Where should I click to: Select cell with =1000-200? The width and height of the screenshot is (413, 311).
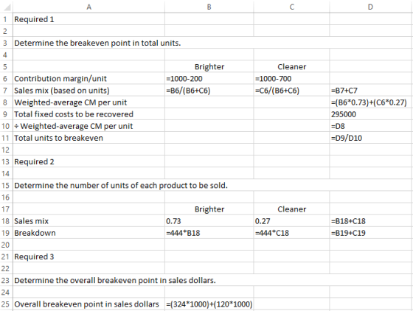click(209, 78)
